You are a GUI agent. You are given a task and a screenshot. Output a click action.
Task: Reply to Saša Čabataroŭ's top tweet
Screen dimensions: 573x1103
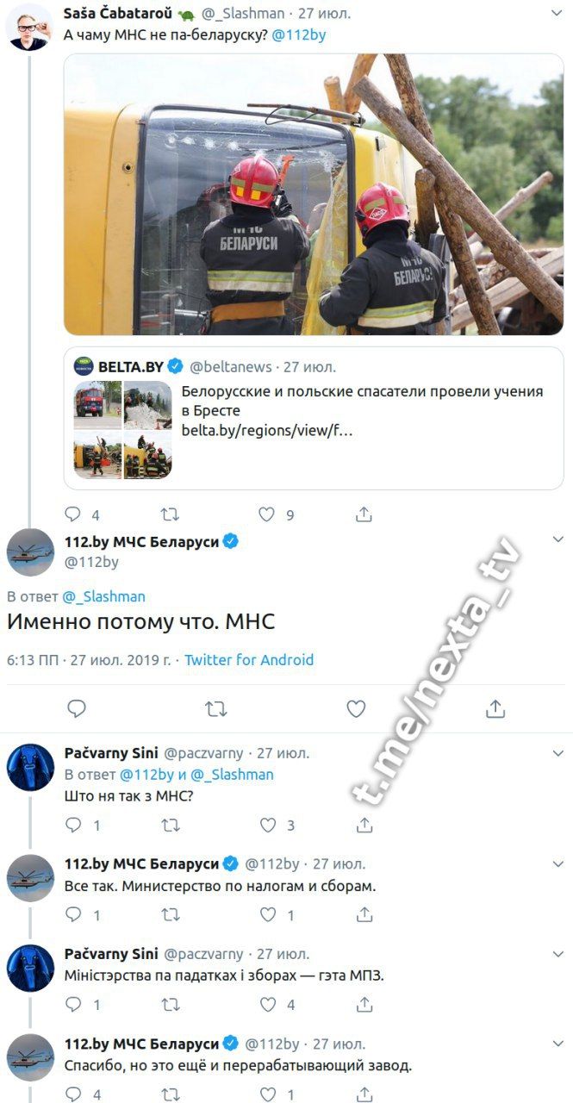pyautogui.click(x=73, y=514)
